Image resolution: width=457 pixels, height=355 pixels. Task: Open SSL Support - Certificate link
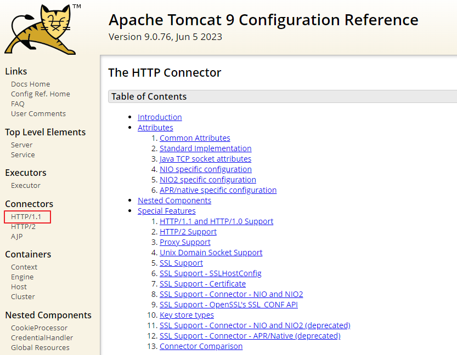point(202,284)
